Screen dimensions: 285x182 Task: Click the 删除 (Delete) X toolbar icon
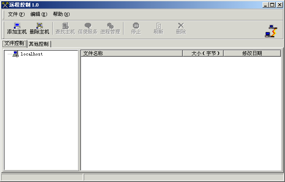[181, 26]
